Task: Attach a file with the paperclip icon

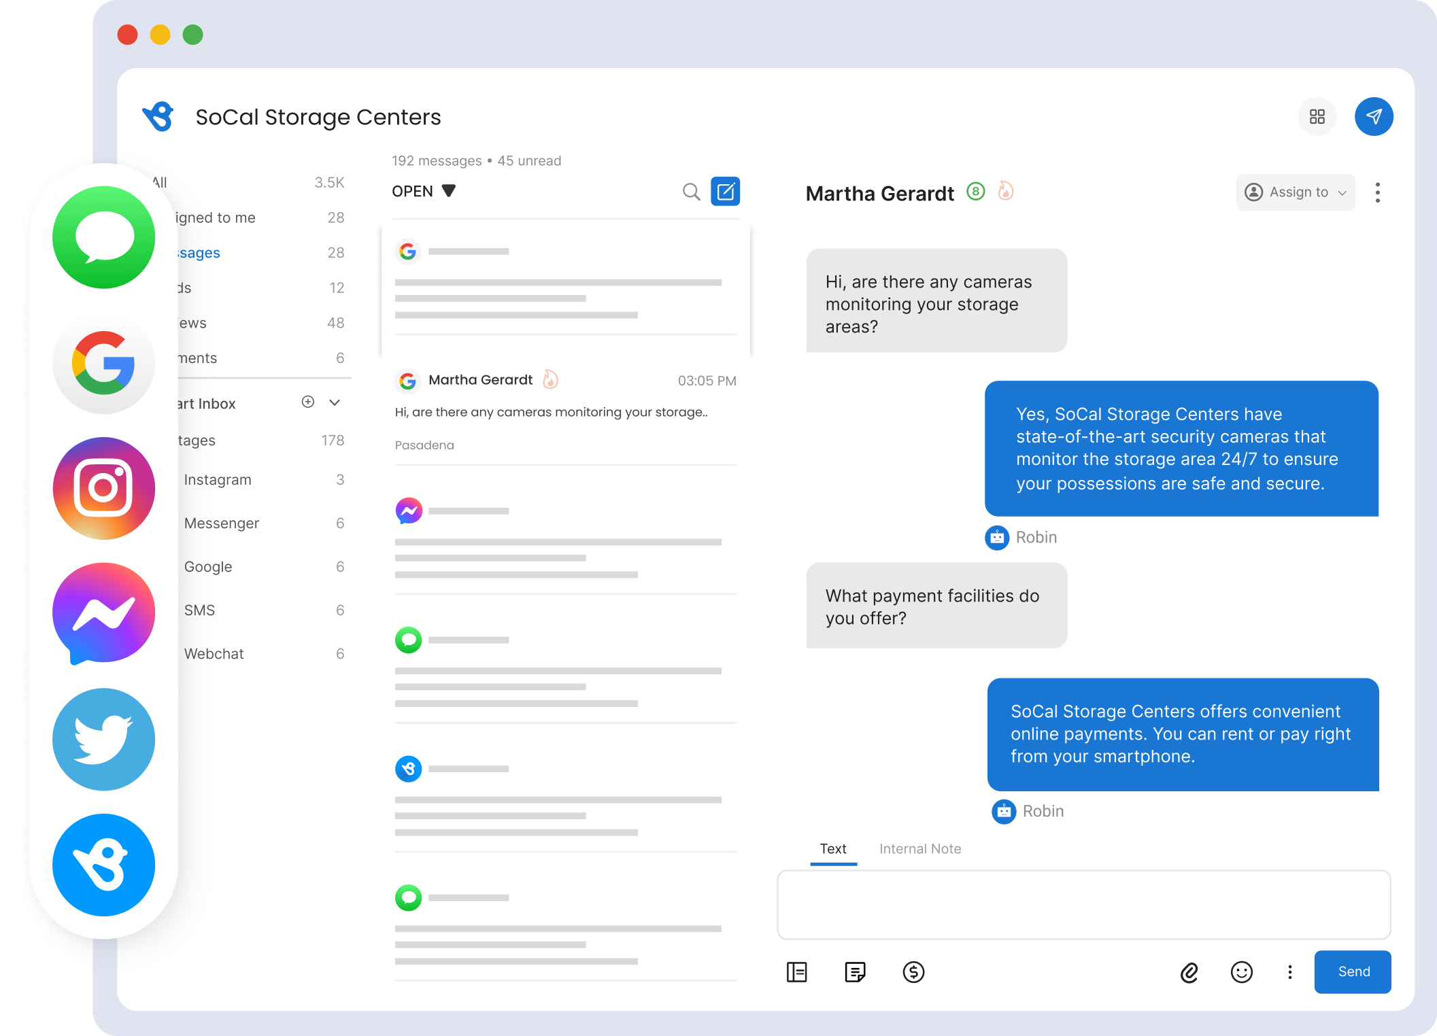Action: (1189, 972)
